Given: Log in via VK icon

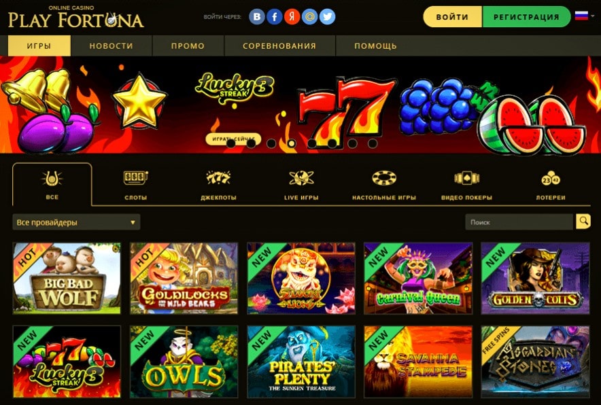Looking at the screenshot, I should click(257, 17).
